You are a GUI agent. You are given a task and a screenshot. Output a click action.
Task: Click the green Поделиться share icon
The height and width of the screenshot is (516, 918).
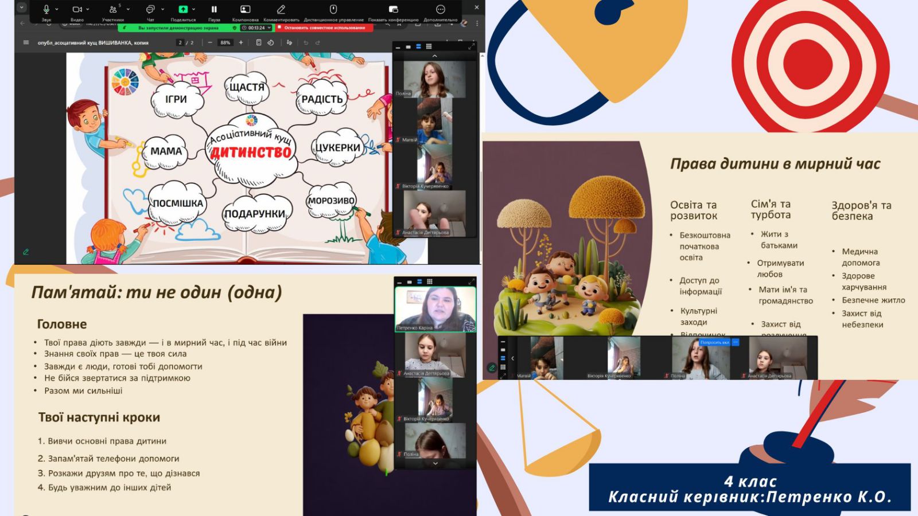[x=183, y=9]
